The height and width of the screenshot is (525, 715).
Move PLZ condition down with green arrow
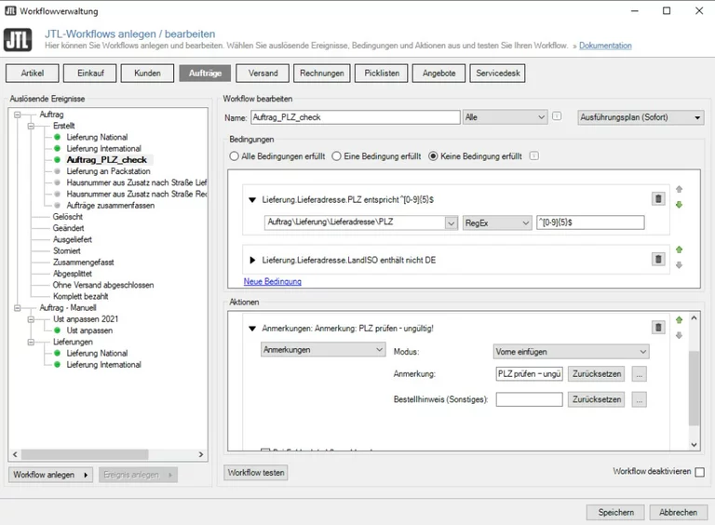(x=679, y=205)
